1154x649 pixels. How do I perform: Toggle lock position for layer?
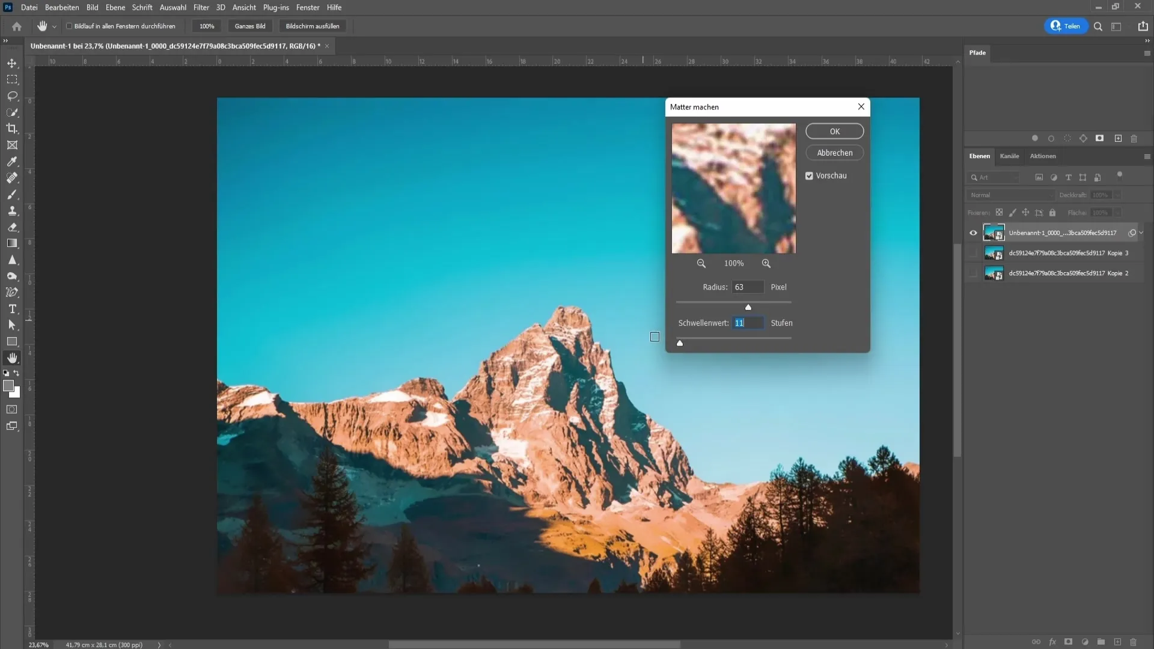[x=1025, y=213]
